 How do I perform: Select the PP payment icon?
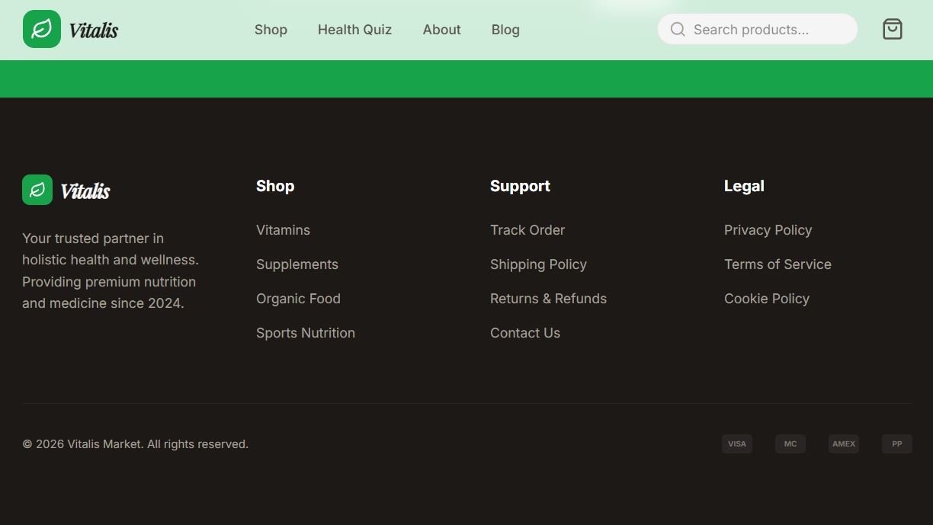[x=896, y=443]
